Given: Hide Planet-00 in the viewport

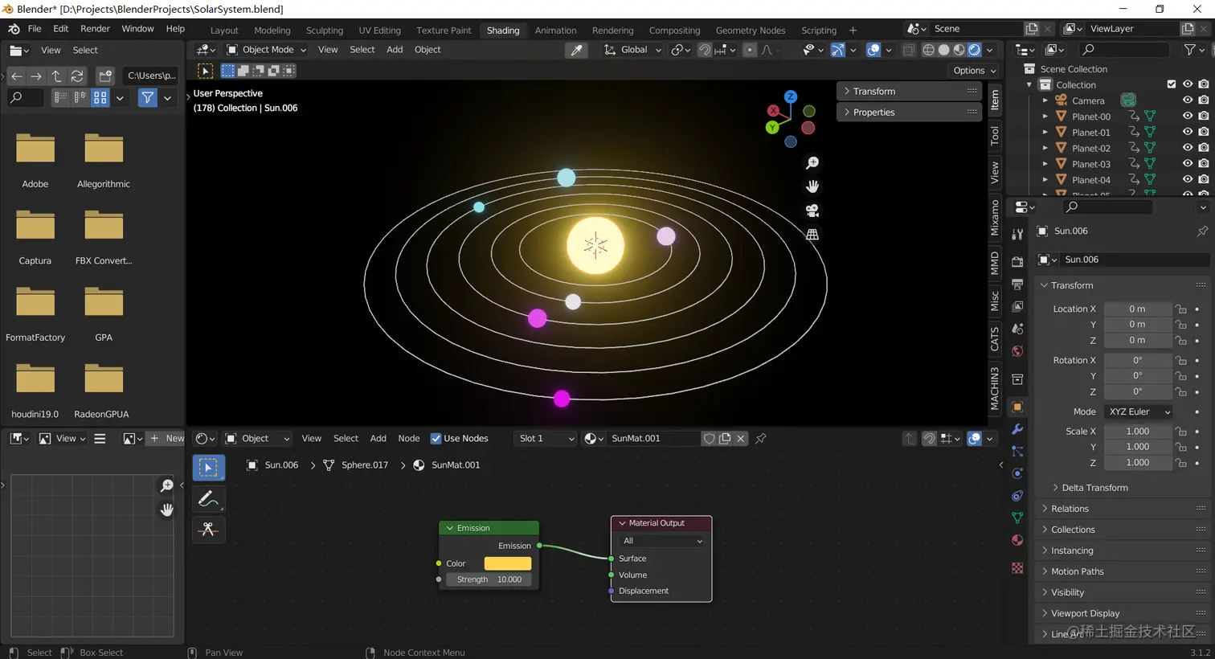Looking at the screenshot, I should pyautogui.click(x=1187, y=116).
